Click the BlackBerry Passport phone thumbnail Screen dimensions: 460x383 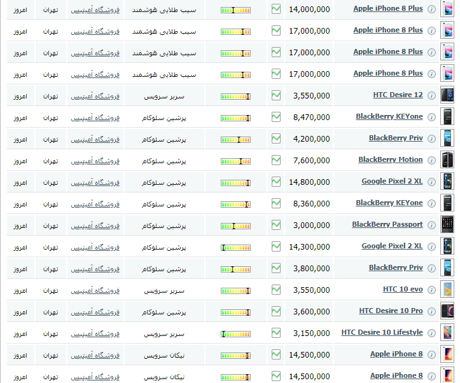(448, 225)
